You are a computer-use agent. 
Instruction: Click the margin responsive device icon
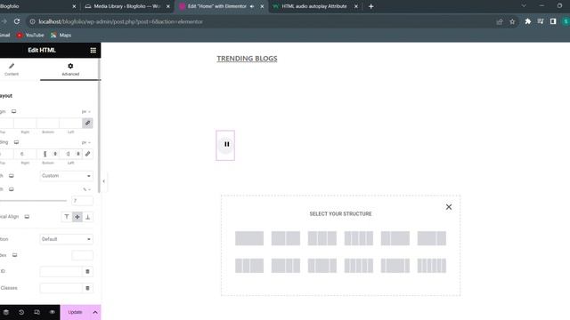point(14,111)
